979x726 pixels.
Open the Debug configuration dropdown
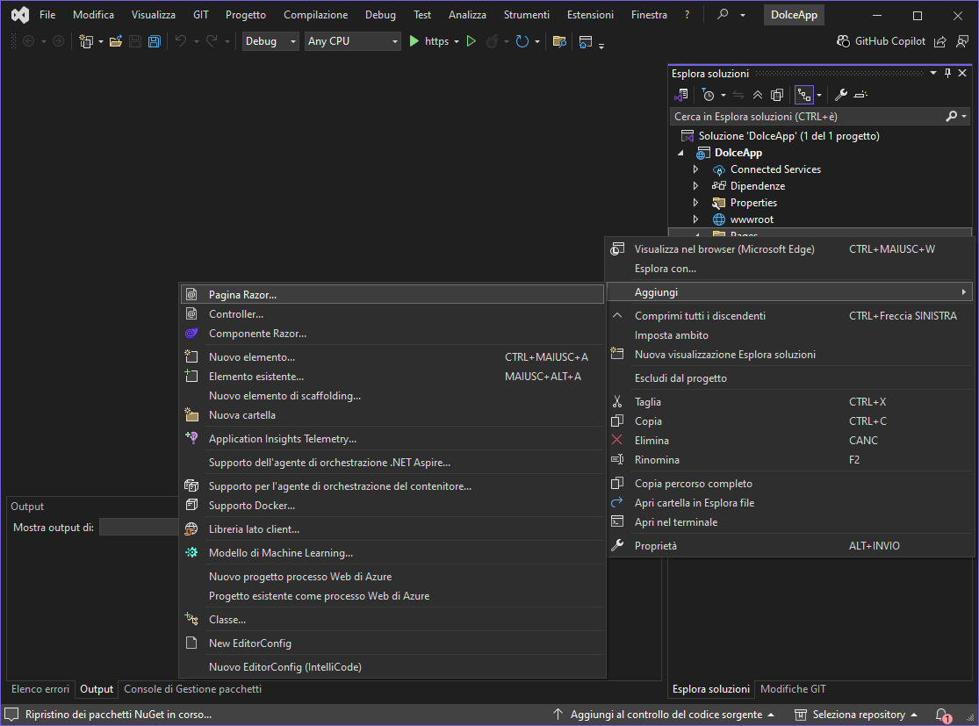(x=270, y=41)
